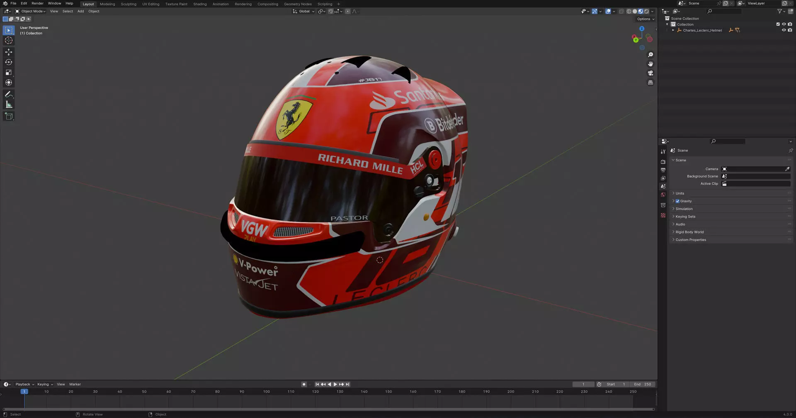
Task: Toggle the camera view icon
Action: coord(650,73)
